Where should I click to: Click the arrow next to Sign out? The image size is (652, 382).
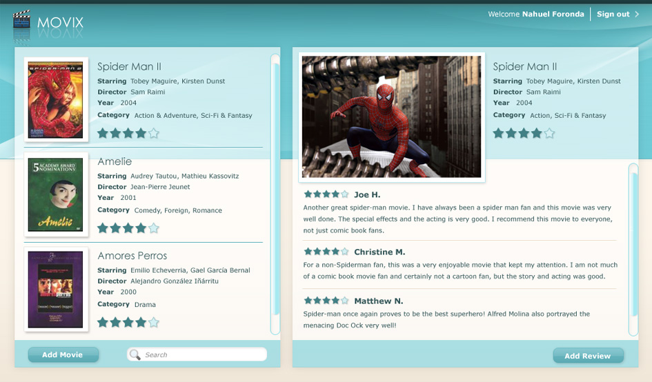pos(637,14)
